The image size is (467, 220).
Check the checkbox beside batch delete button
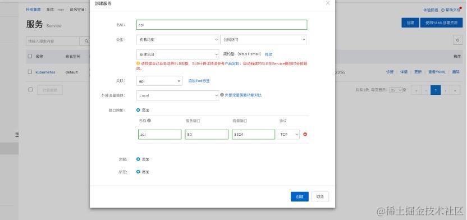pyautogui.click(x=30, y=90)
